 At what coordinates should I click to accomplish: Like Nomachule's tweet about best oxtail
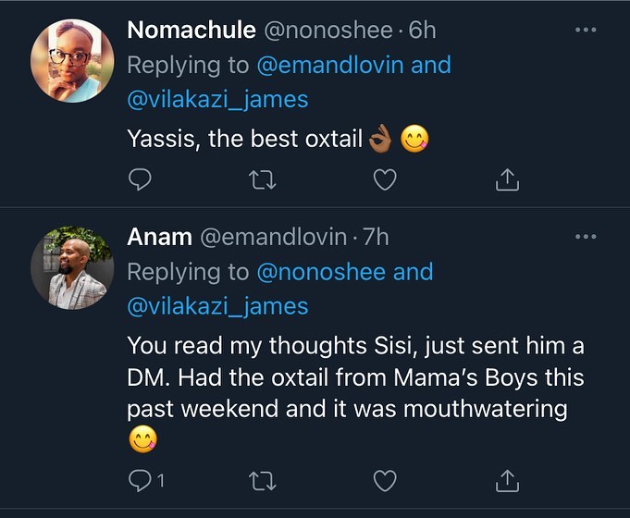click(x=385, y=180)
